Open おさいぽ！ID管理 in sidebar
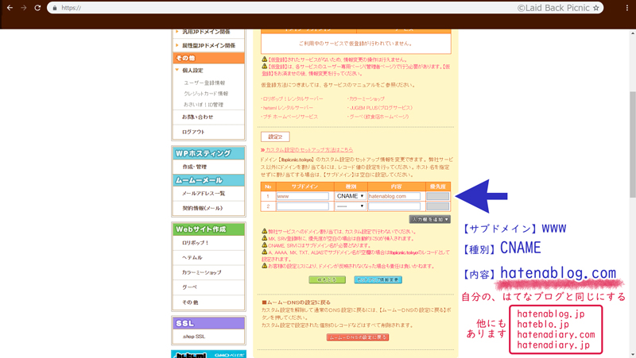636x358 pixels. pyautogui.click(x=204, y=105)
